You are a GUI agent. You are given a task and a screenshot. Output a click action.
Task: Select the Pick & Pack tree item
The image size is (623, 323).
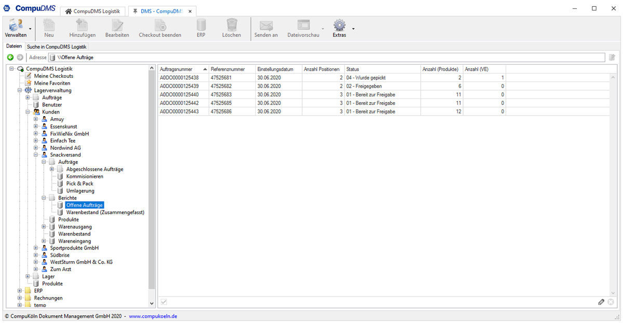pyautogui.click(x=80, y=184)
